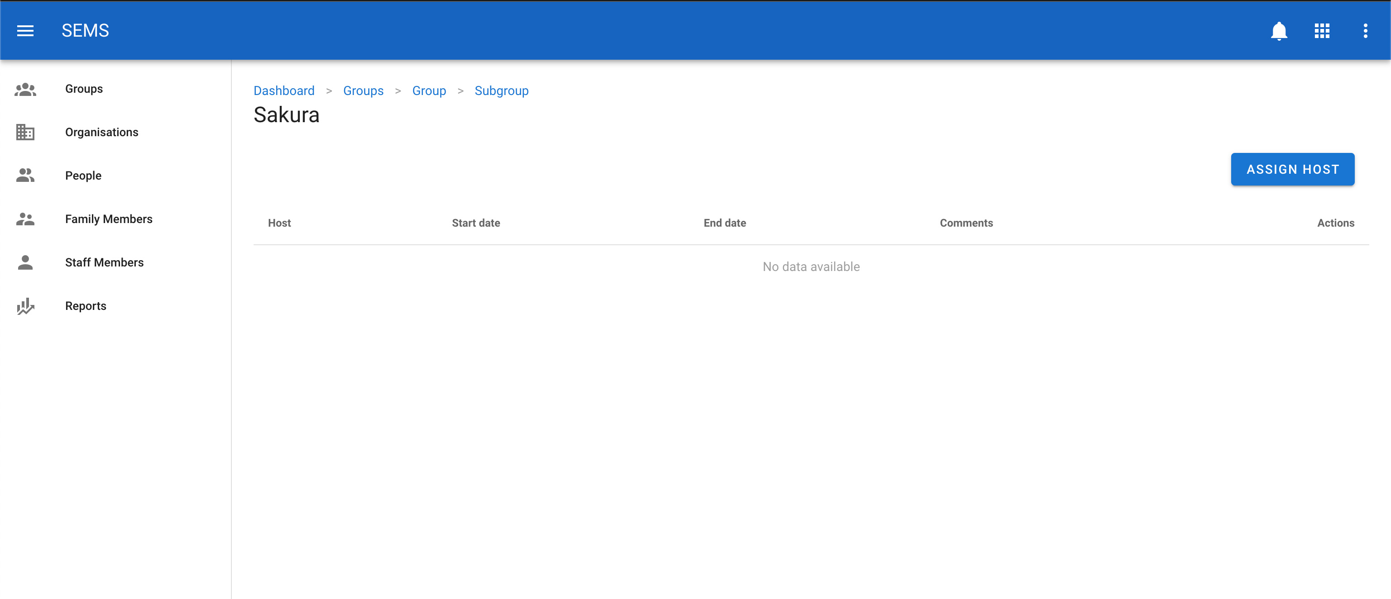Navigate to the Groups breadcrumb

pyautogui.click(x=363, y=90)
